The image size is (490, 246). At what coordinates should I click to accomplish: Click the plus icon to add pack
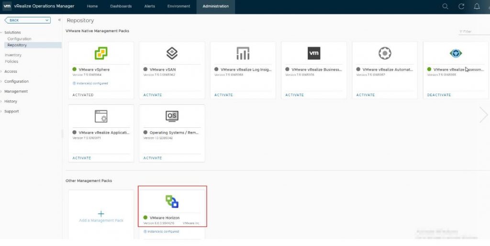[101, 214]
